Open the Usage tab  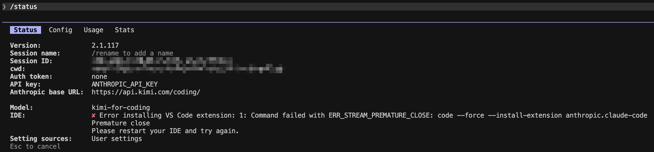click(x=94, y=30)
